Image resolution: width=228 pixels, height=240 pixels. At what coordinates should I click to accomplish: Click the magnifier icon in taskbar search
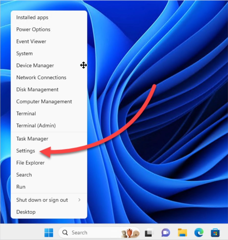pyautogui.click(x=65, y=233)
